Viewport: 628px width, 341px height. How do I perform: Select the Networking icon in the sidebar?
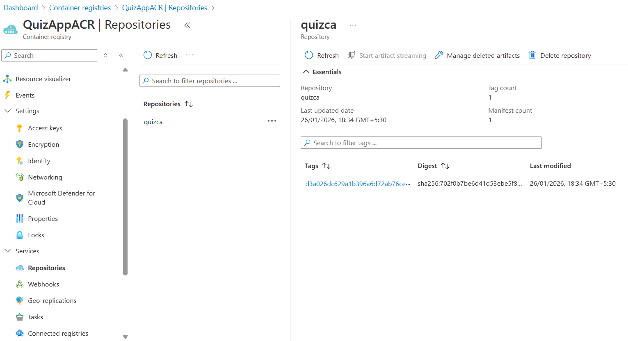pyautogui.click(x=19, y=177)
